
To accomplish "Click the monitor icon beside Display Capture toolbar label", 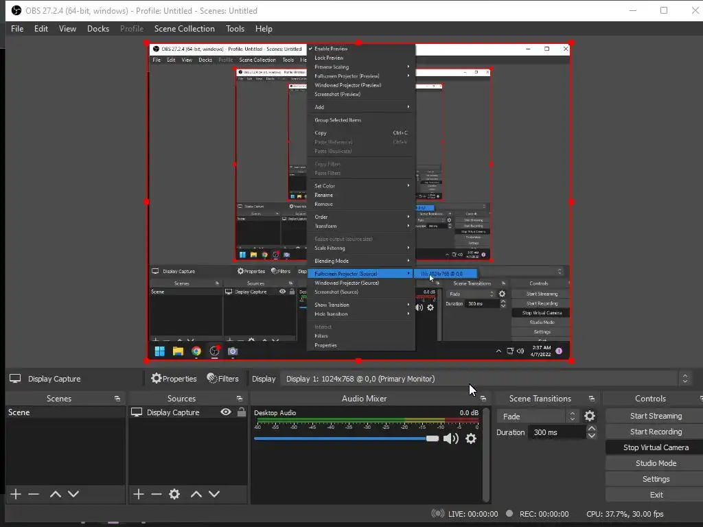I will coord(15,379).
